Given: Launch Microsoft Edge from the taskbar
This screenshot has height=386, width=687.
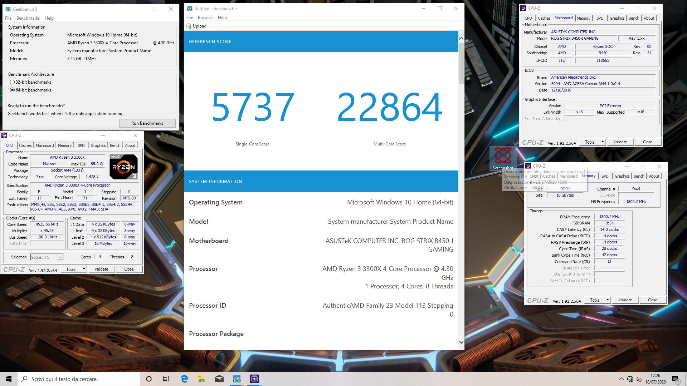Looking at the screenshot, I should click(184, 379).
